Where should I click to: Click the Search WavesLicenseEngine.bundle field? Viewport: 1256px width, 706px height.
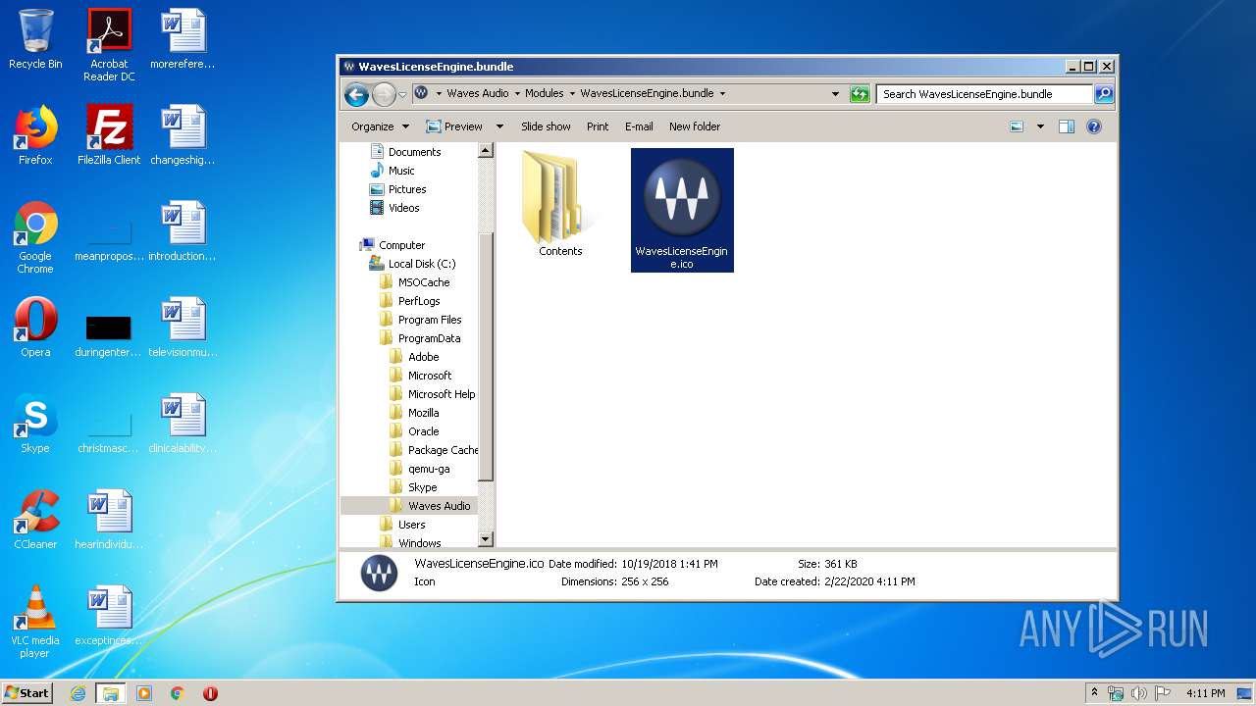point(983,94)
